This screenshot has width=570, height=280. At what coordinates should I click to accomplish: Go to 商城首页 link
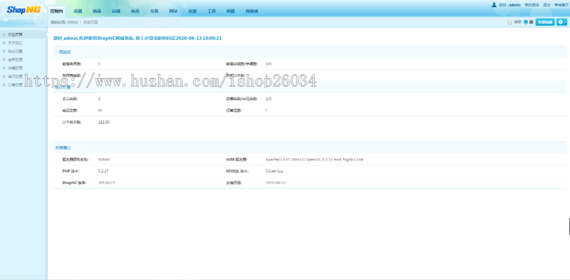point(562,5)
